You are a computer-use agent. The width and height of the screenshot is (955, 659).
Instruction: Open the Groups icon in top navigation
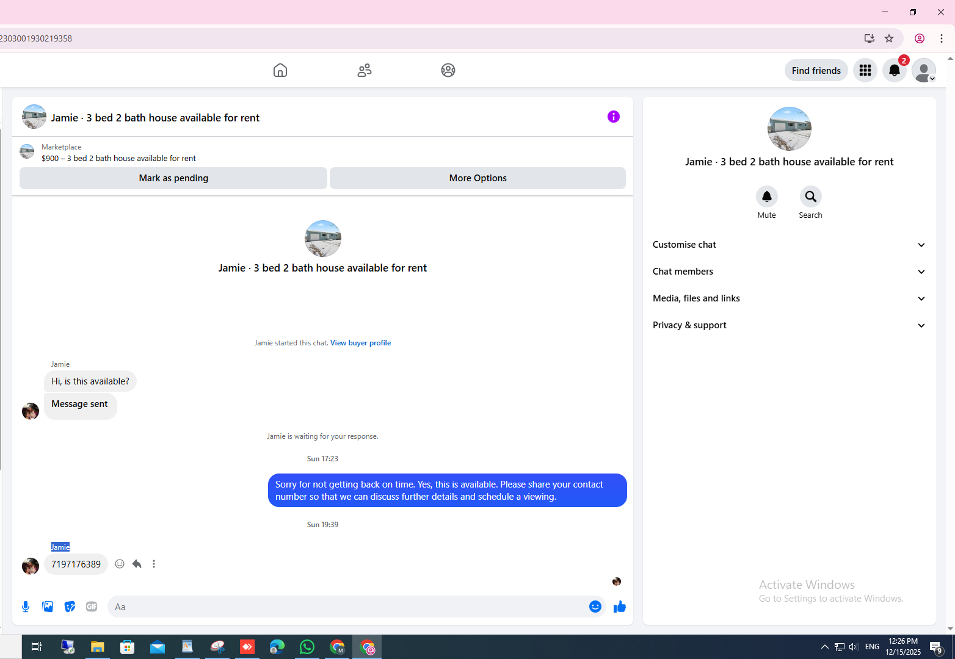448,70
